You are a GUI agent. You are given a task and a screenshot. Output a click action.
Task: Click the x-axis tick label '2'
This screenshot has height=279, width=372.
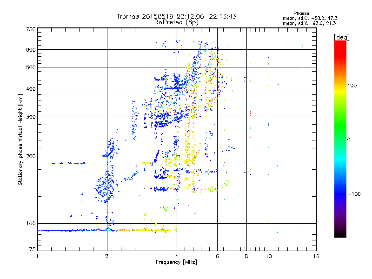click(x=107, y=256)
